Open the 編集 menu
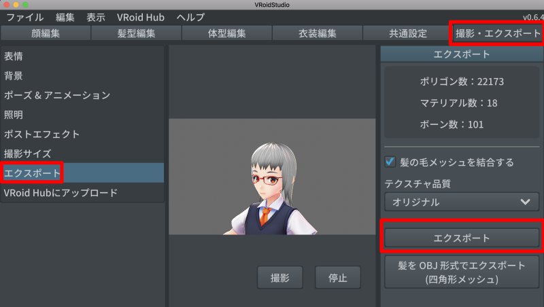Image resolution: width=544 pixels, height=307 pixels. click(65, 18)
